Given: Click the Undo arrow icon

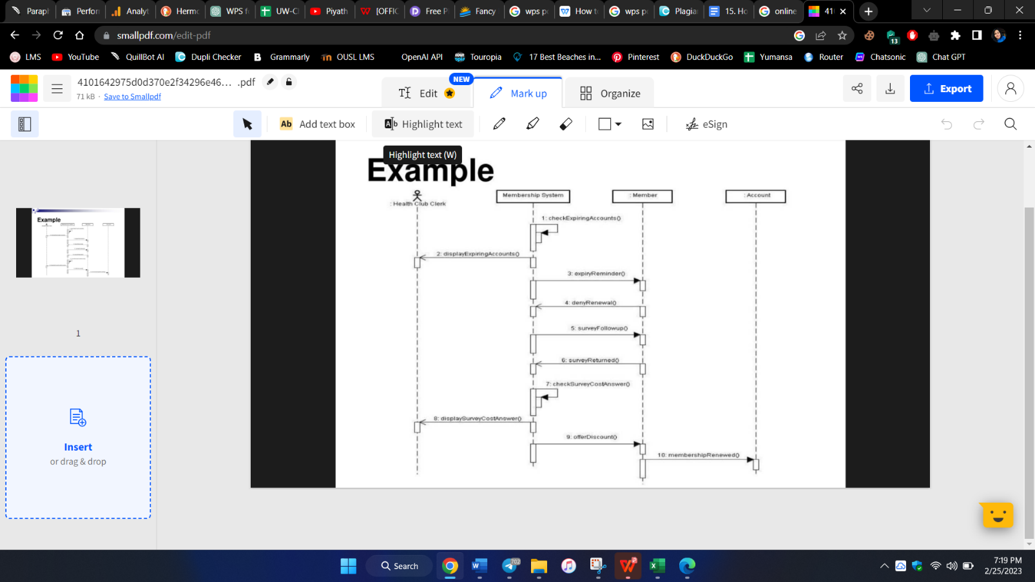Looking at the screenshot, I should coord(946,123).
